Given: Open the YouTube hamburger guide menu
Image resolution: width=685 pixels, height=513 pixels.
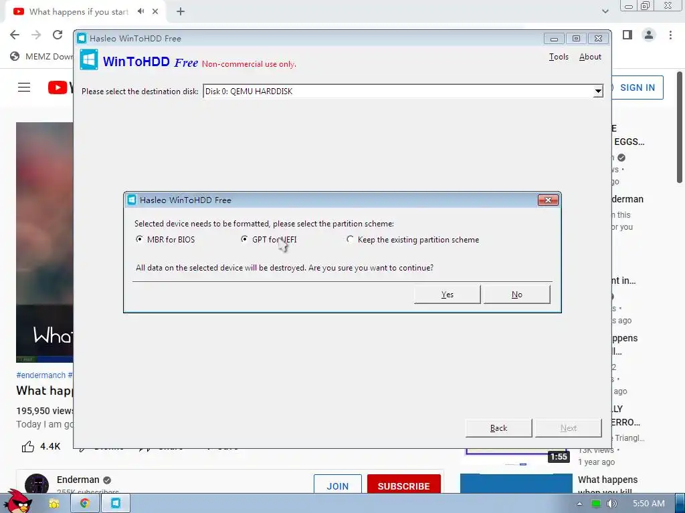Looking at the screenshot, I should [24, 88].
